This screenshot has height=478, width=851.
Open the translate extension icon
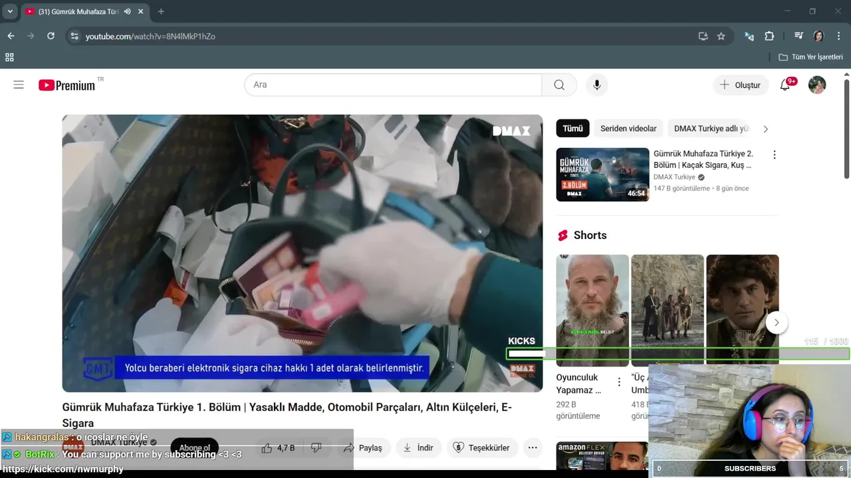point(749,36)
